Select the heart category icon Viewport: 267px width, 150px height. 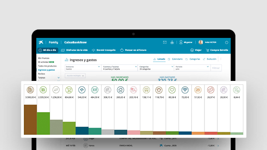[172, 90]
